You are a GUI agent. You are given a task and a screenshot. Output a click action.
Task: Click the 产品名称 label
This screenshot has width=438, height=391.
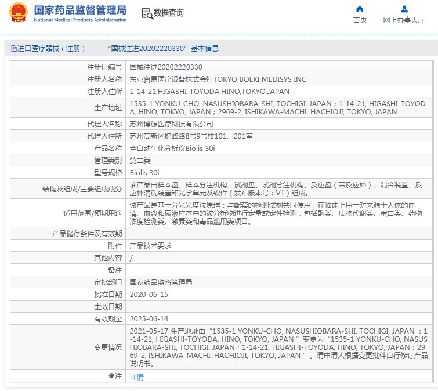click(x=108, y=149)
